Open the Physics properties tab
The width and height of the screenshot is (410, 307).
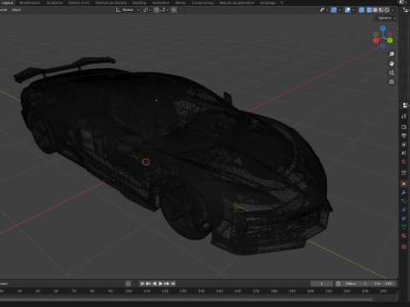tap(404, 210)
